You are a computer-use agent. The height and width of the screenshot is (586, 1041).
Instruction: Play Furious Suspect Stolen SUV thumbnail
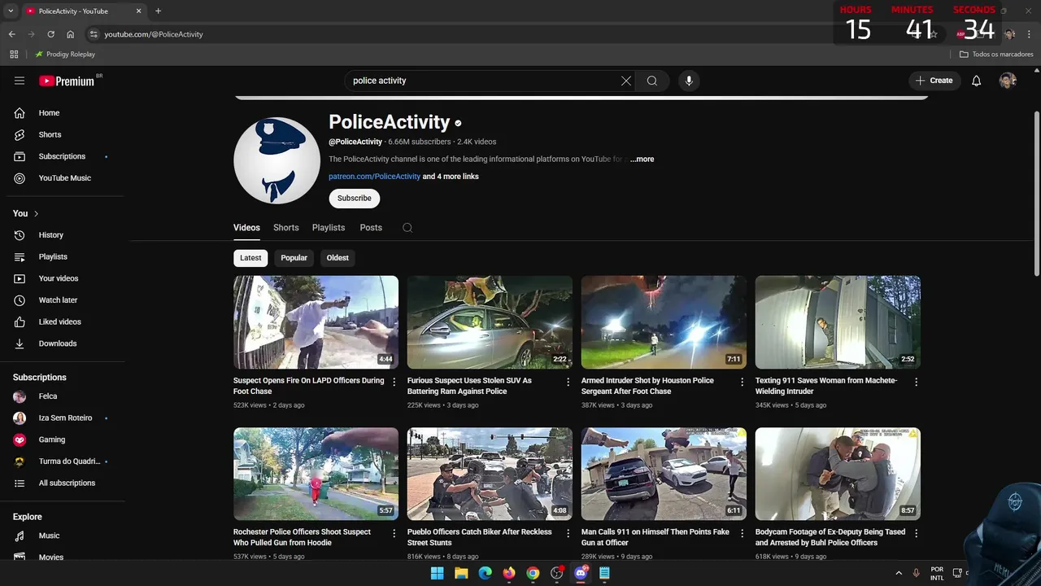(490, 322)
